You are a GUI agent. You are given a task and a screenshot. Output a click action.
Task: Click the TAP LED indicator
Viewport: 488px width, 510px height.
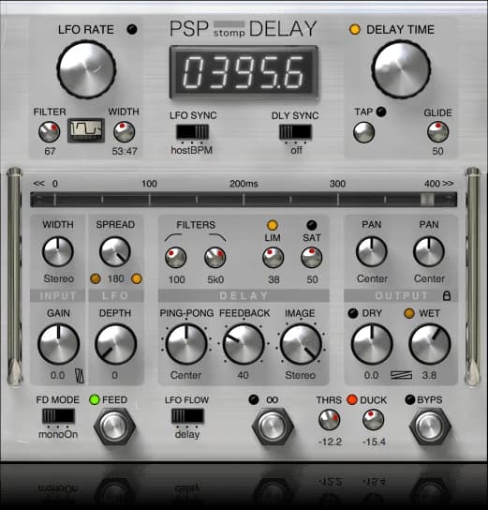point(381,112)
